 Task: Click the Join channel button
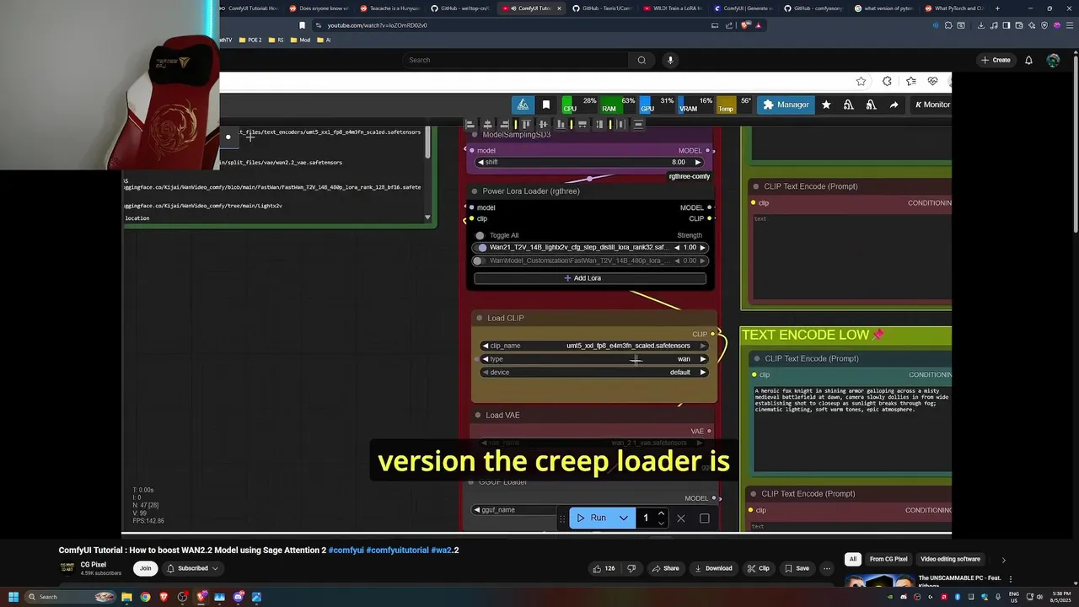click(x=145, y=568)
